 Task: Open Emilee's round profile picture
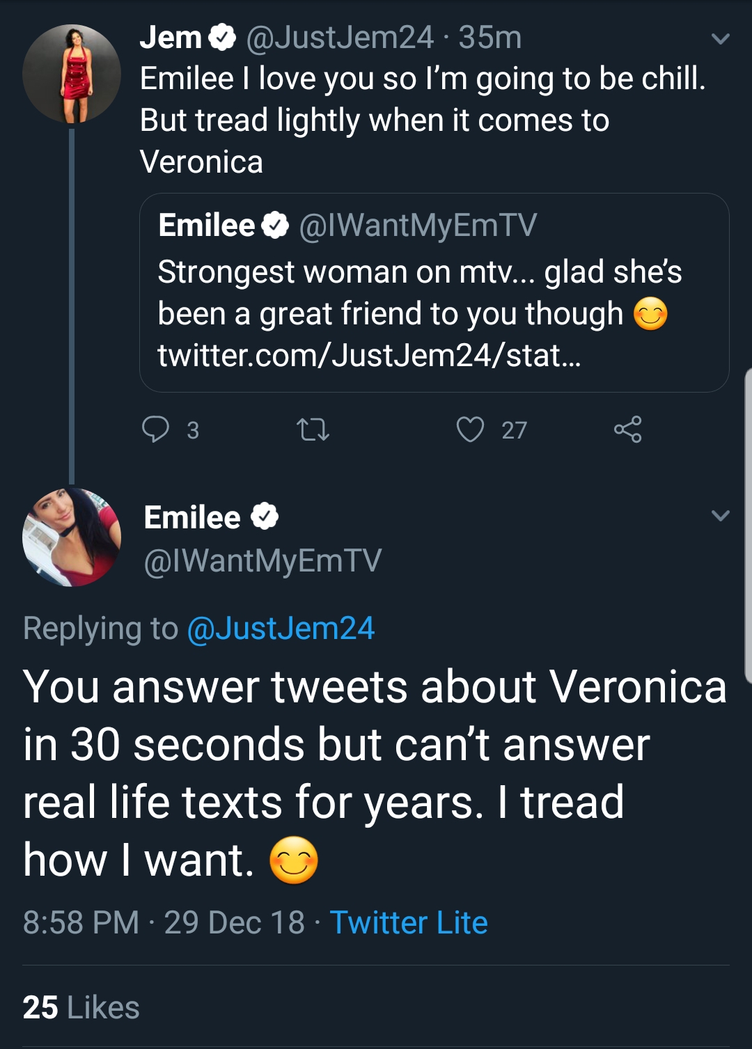point(72,537)
